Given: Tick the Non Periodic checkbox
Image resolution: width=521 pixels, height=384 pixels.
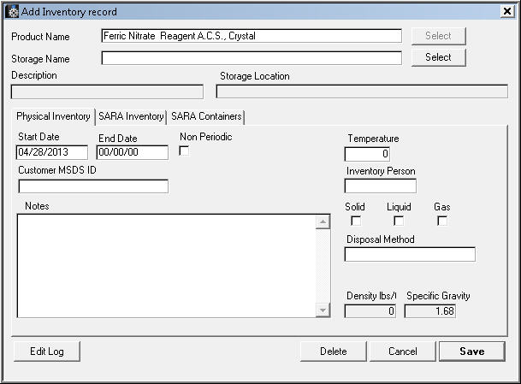Looking at the screenshot, I should tap(184, 151).
